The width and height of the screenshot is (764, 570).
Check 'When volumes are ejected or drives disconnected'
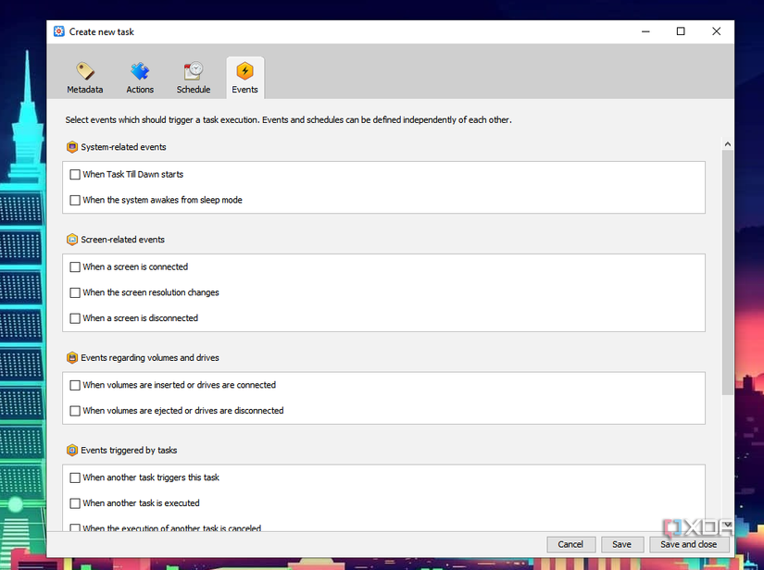pyautogui.click(x=75, y=411)
